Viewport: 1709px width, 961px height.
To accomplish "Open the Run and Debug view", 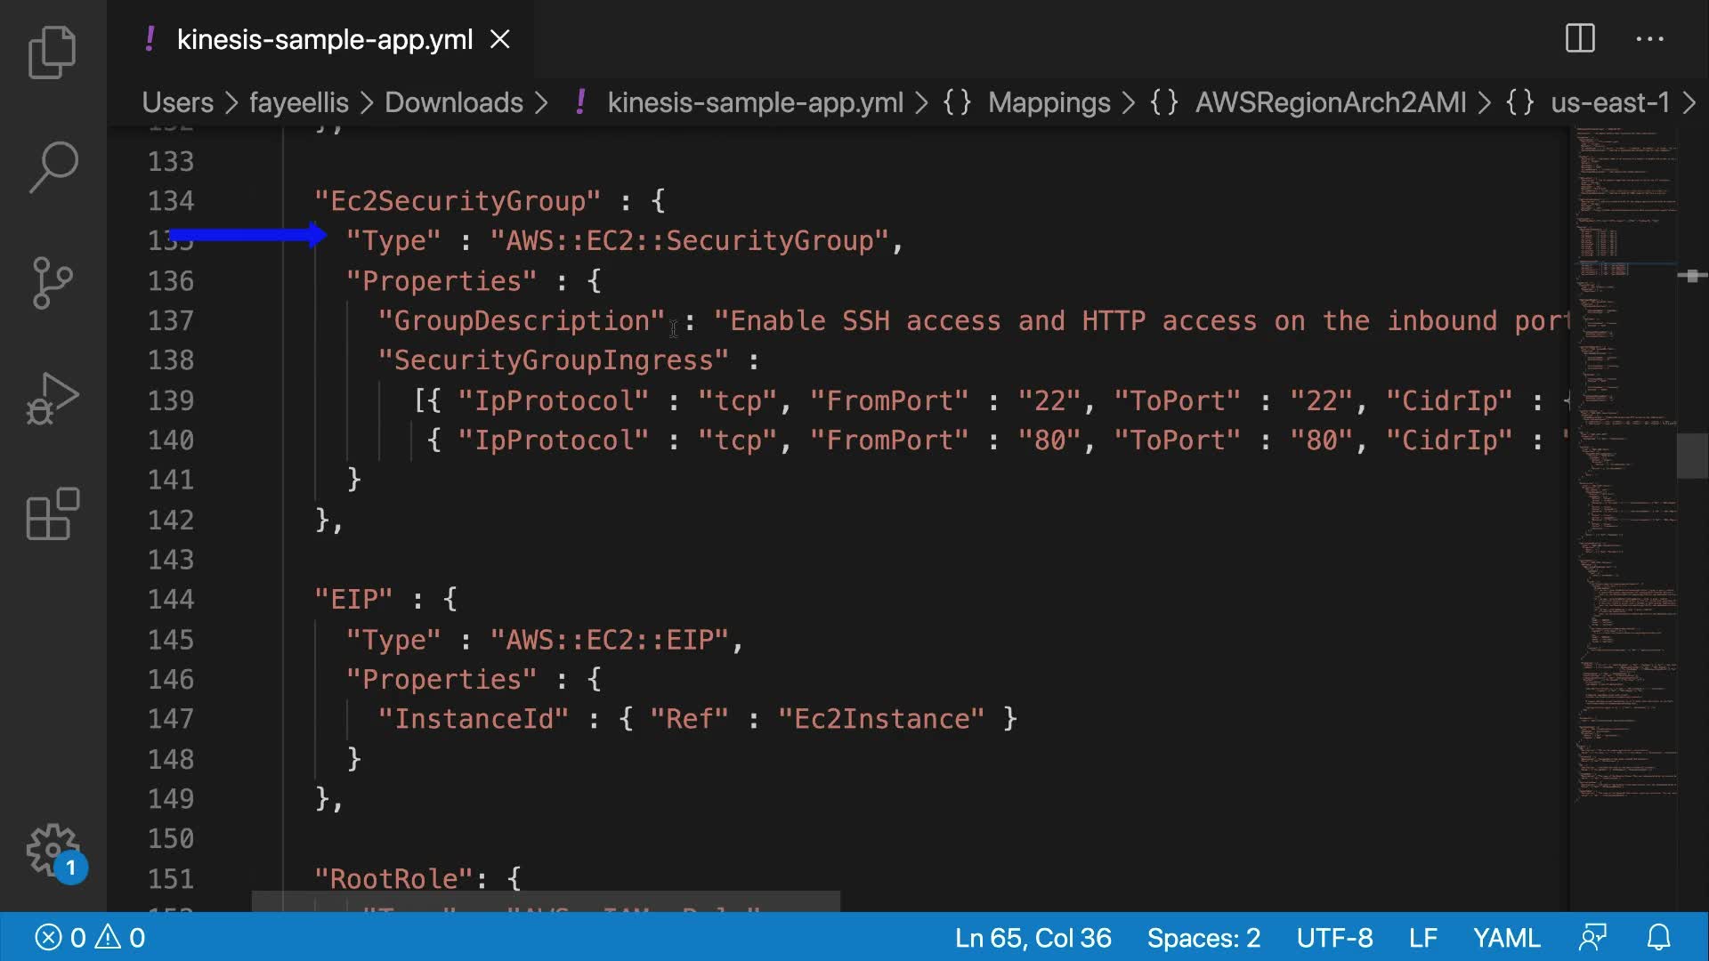I will click(x=53, y=398).
